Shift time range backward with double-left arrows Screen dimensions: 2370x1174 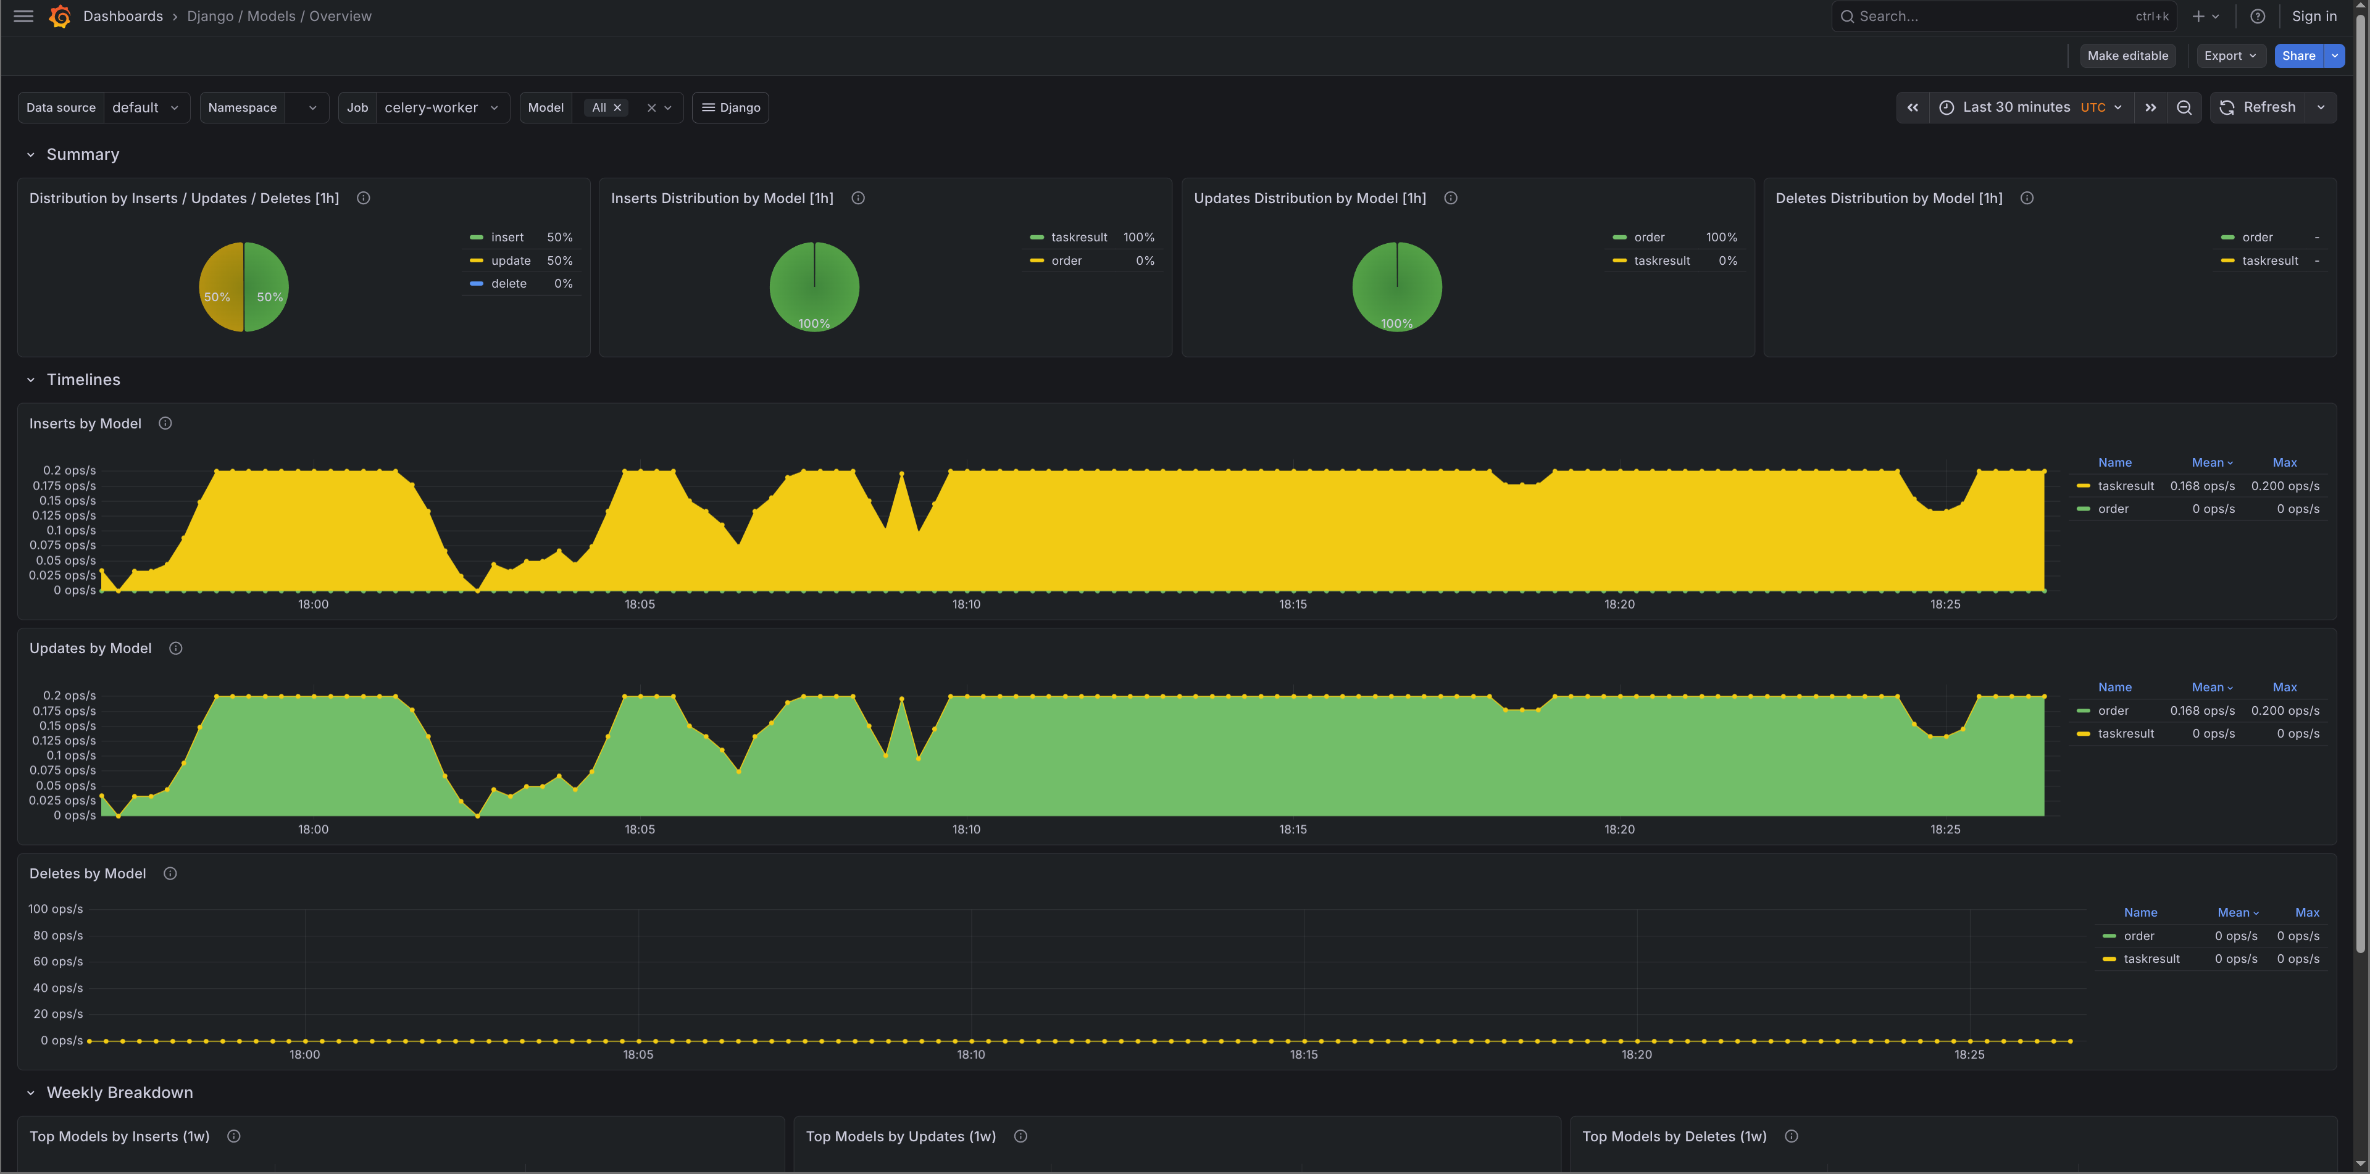point(1913,107)
